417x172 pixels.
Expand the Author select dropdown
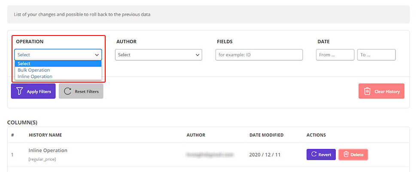click(158, 55)
